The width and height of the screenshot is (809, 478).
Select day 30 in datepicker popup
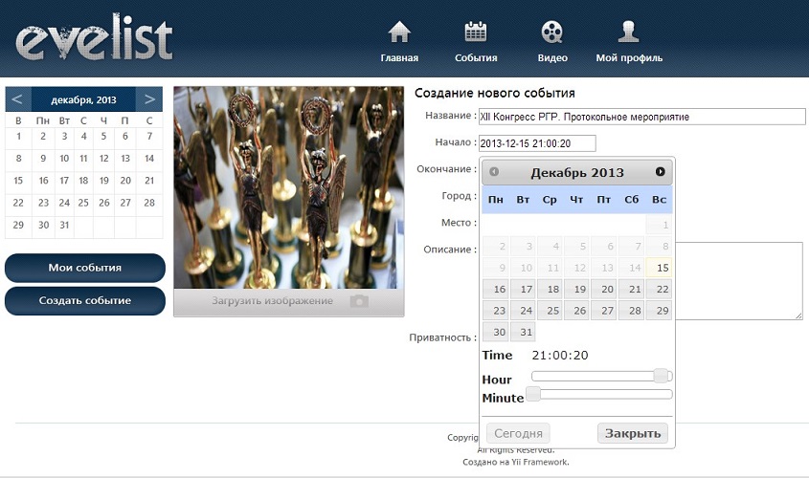click(x=496, y=332)
